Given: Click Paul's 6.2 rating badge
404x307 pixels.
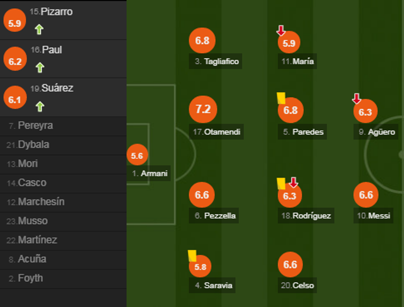Looking at the screenshot, I should 14,62.
